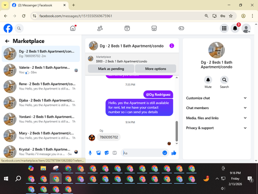Open the $900 Marketplace listing link
258x194 pixels.
point(121,61)
